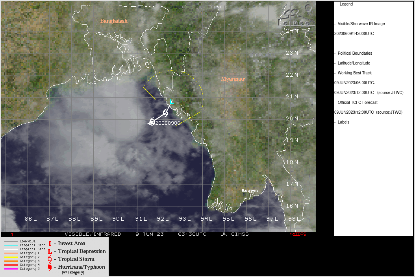
Task: Click the red Invest Area I symbol
Action: tap(50, 244)
